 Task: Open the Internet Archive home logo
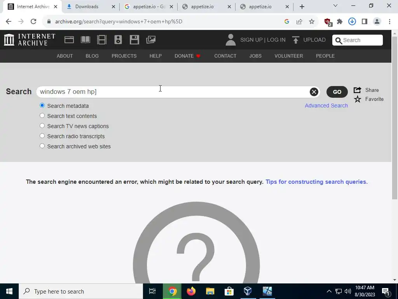30,40
